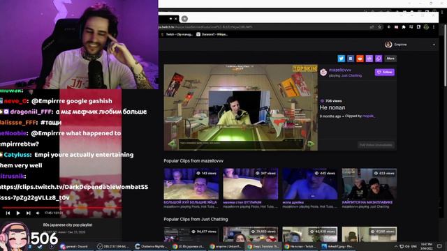Mute the music player volume
Viewport: 447px width, 251px height.
pos(38,213)
